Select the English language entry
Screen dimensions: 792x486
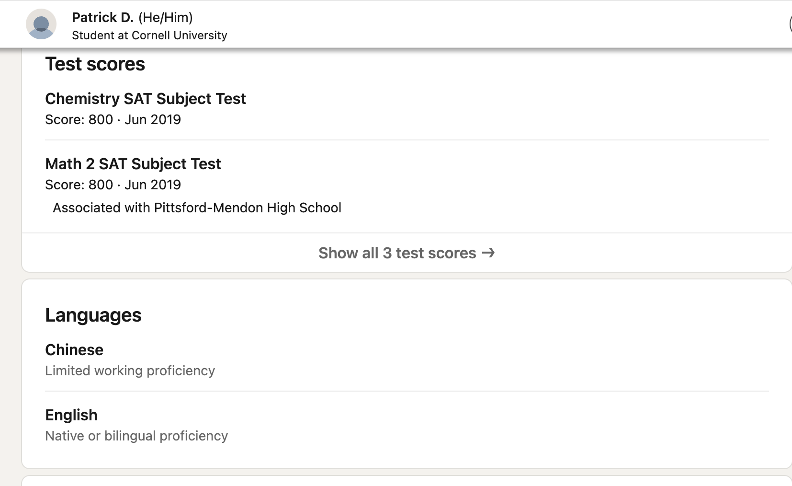pyautogui.click(x=71, y=415)
